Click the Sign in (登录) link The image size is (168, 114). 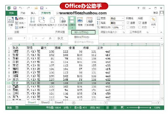(x=156, y=13)
